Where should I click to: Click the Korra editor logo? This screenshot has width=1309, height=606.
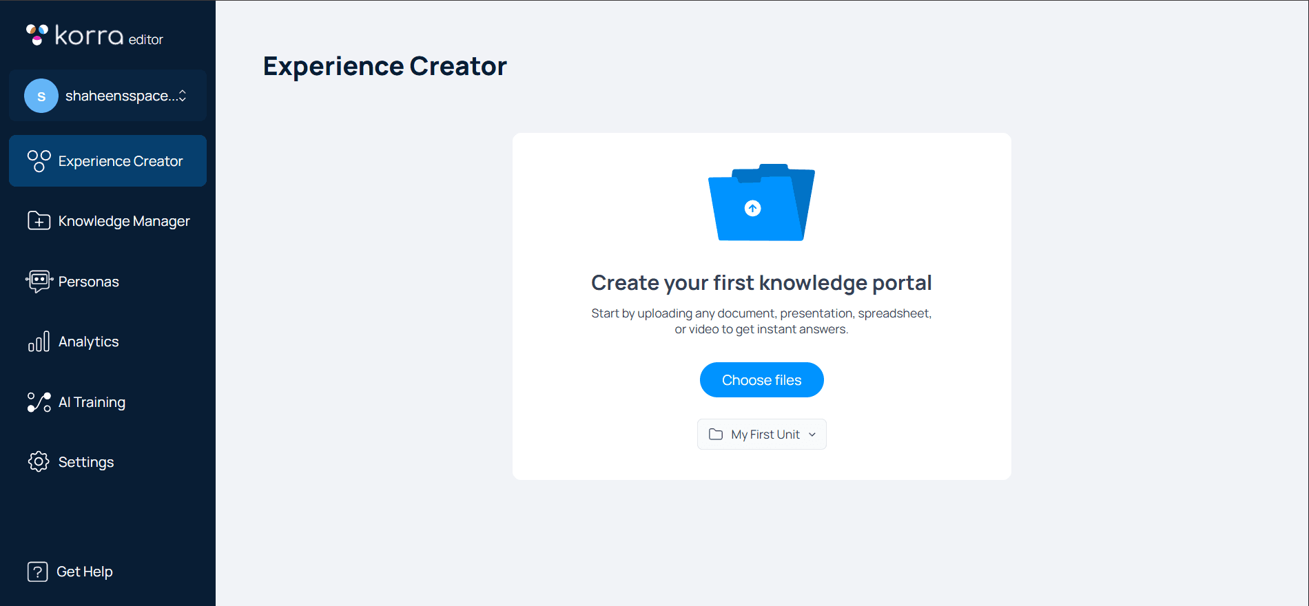(x=94, y=36)
